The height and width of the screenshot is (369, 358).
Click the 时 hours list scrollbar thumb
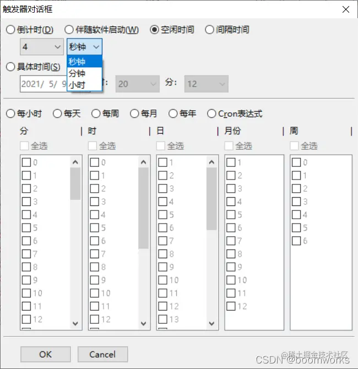tap(144, 208)
